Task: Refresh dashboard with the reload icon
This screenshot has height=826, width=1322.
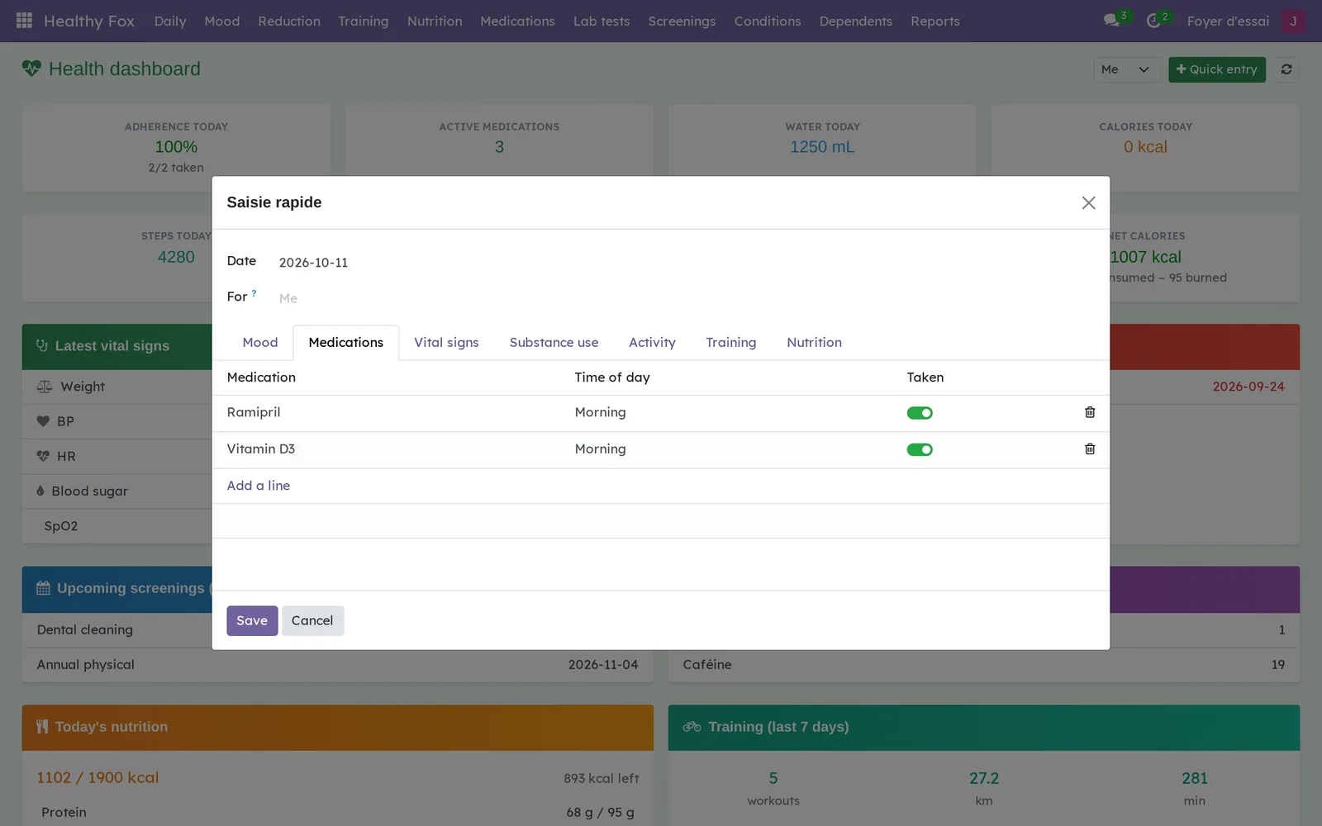Action: (1286, 69)
